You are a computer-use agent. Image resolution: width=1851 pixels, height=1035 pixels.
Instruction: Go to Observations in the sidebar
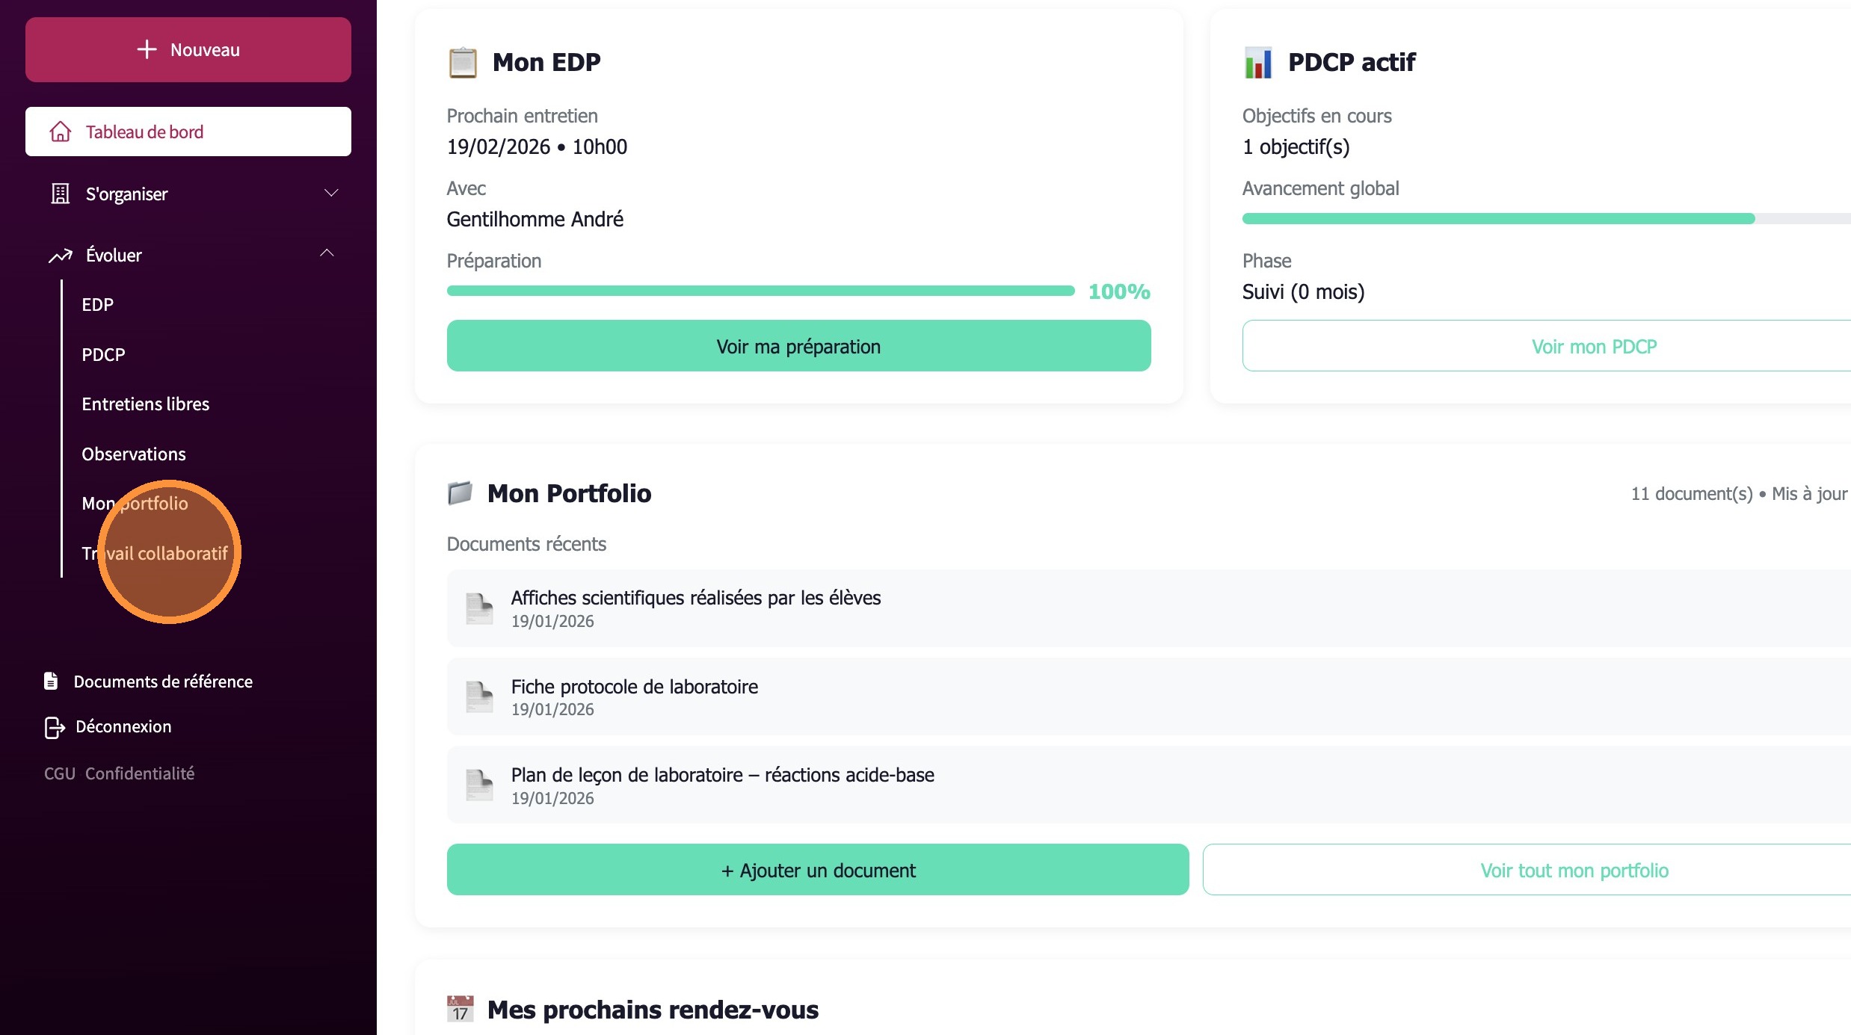click(x=134, y=454)
